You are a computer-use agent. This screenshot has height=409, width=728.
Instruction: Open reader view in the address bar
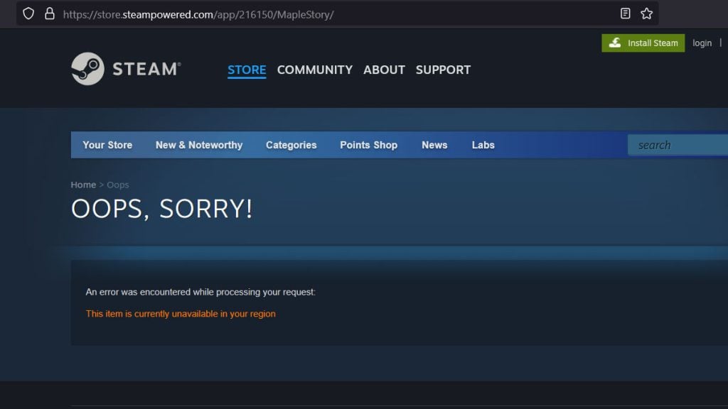click(625, 13)
